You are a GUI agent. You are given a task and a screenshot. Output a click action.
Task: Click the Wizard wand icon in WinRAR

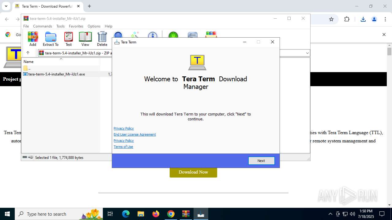click(x=135, y=34)
